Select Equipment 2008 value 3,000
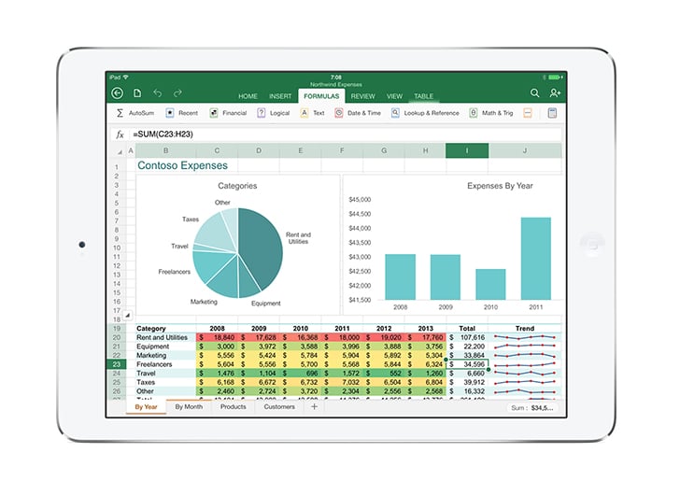The height and width of the screenshot is (481, 680). (x=217, y=347)
